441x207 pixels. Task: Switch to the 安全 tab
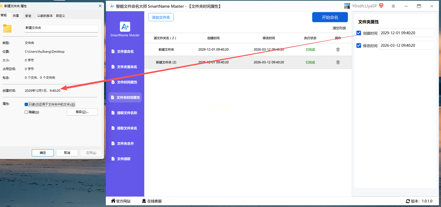pos(28,16)
